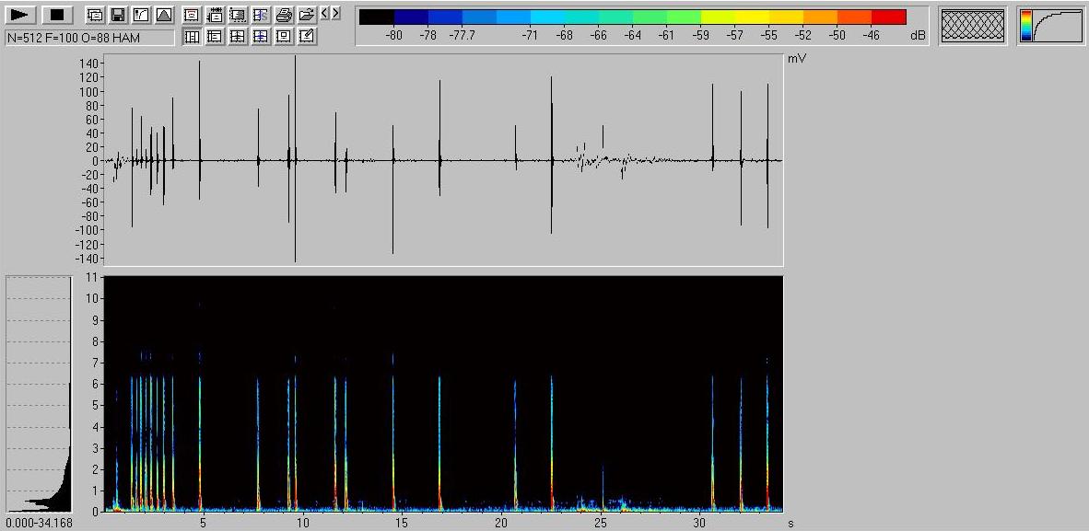
Task: Click the red end of the dB color scale
Action: (x=889, y=17)
